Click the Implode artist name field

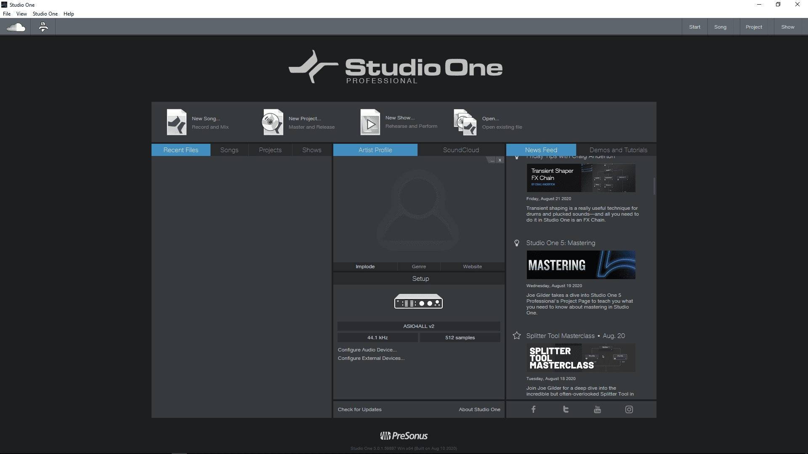[x=365, y=267]
